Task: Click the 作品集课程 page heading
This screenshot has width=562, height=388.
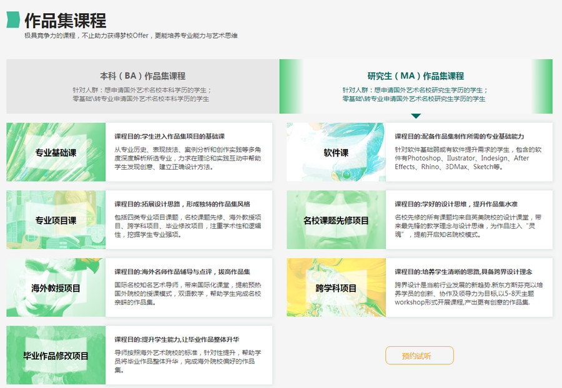Action: (65, 20)
